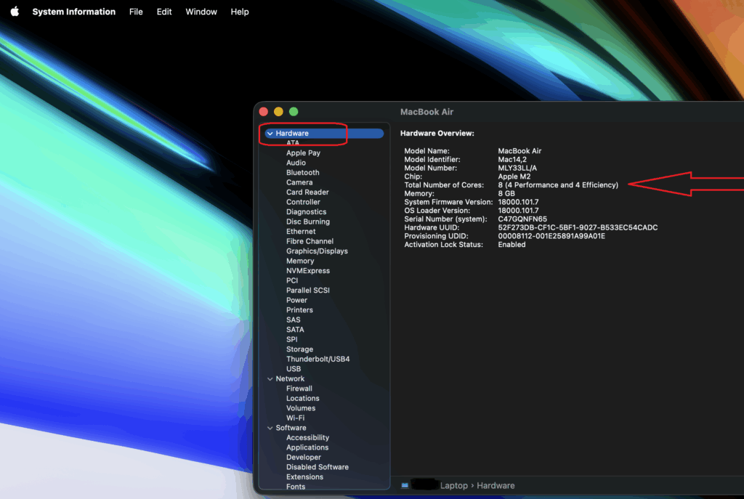Collapse the Software section chevron

pyautogui.click(x=270, y=428)
